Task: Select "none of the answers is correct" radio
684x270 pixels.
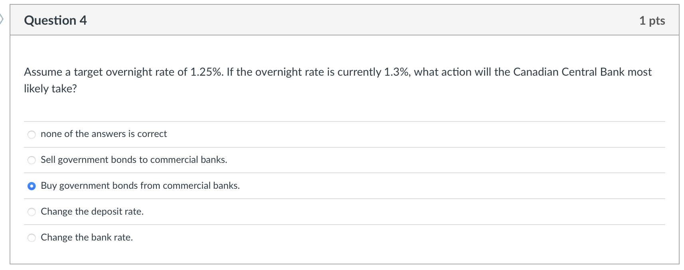Action: [32, 135]
